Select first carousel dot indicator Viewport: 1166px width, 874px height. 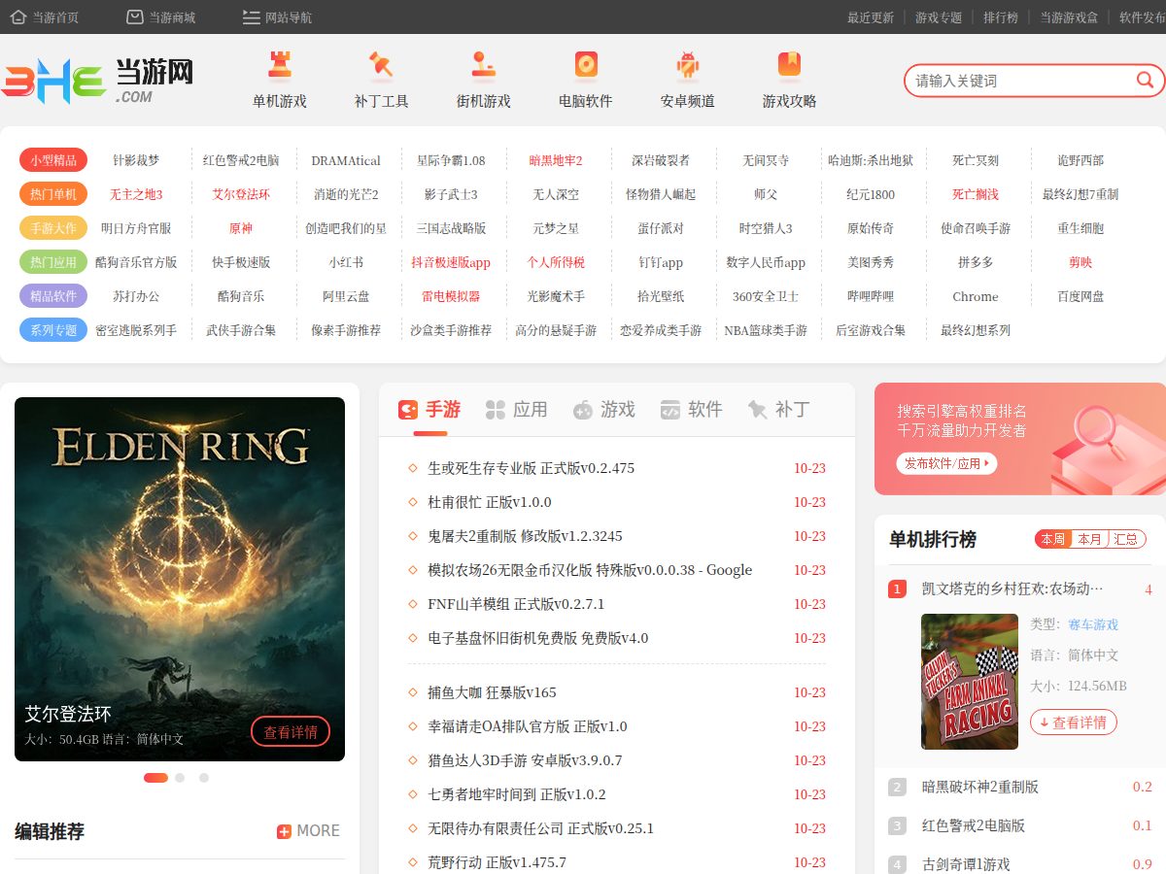155,777
